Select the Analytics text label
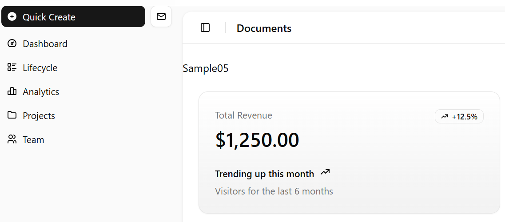This screenshot has height=222, width=505. [41, 91]
